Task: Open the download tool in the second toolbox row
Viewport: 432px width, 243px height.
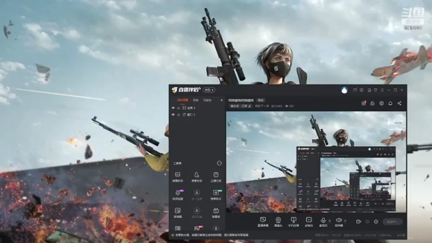Action: point(197,194)
